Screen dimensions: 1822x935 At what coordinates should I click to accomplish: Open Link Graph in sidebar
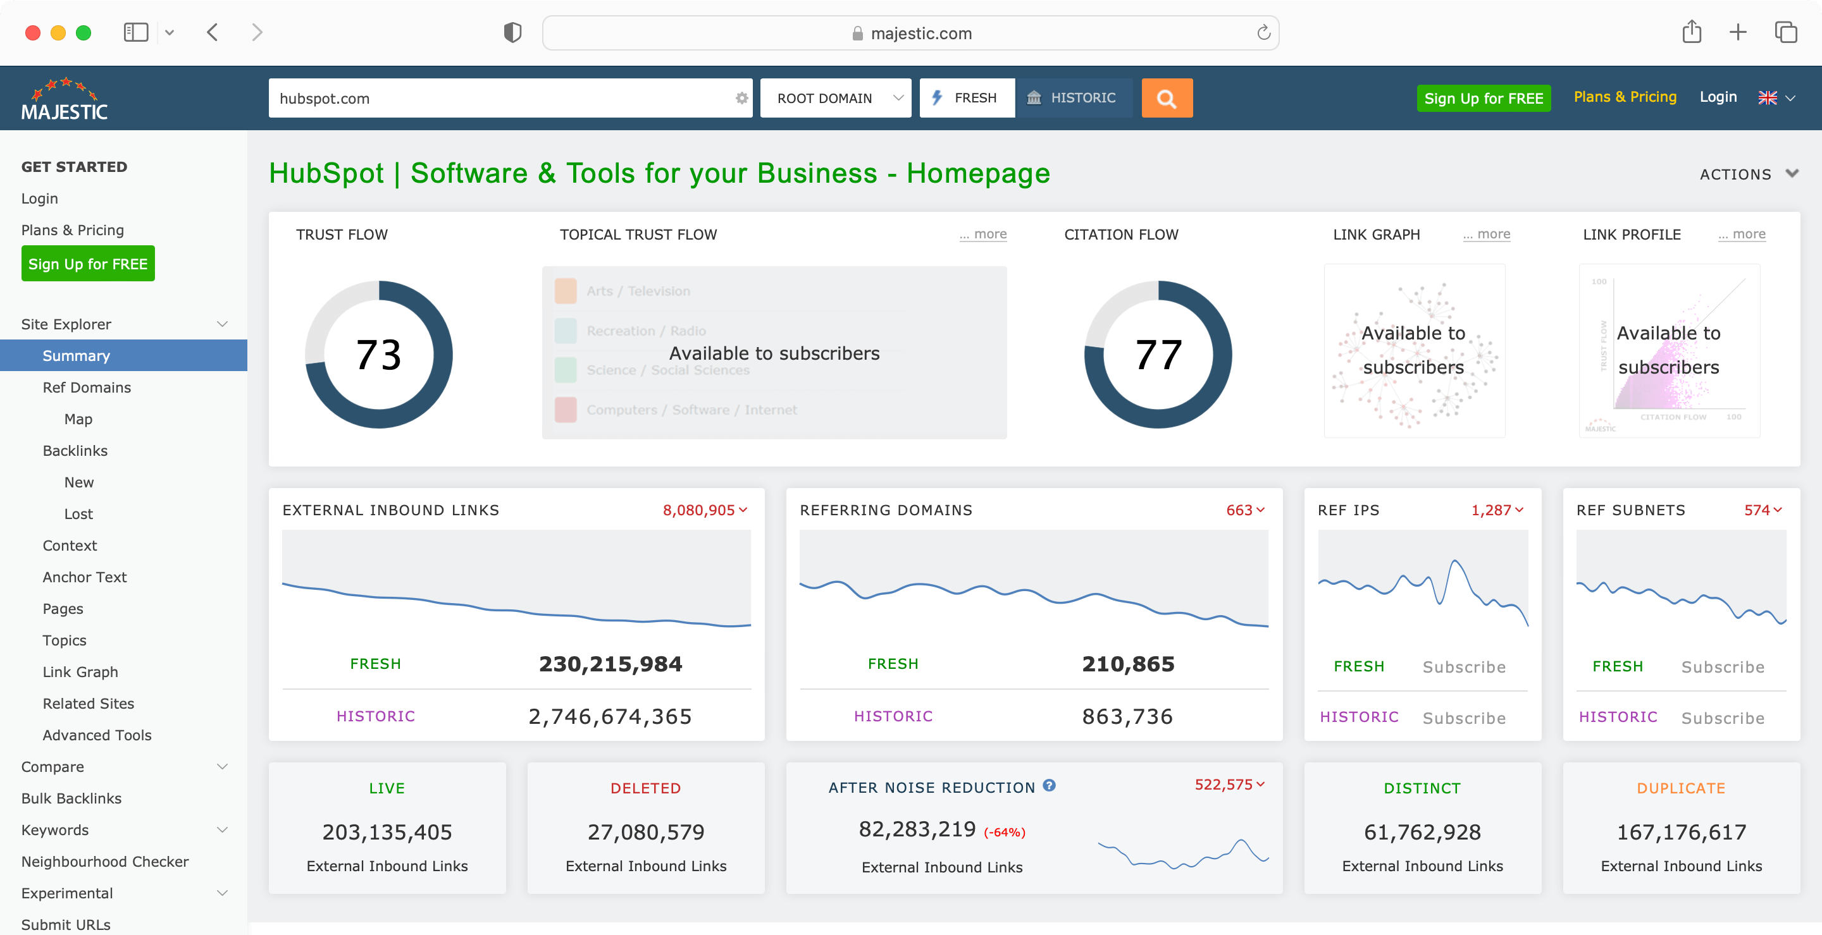coord(80,671)
